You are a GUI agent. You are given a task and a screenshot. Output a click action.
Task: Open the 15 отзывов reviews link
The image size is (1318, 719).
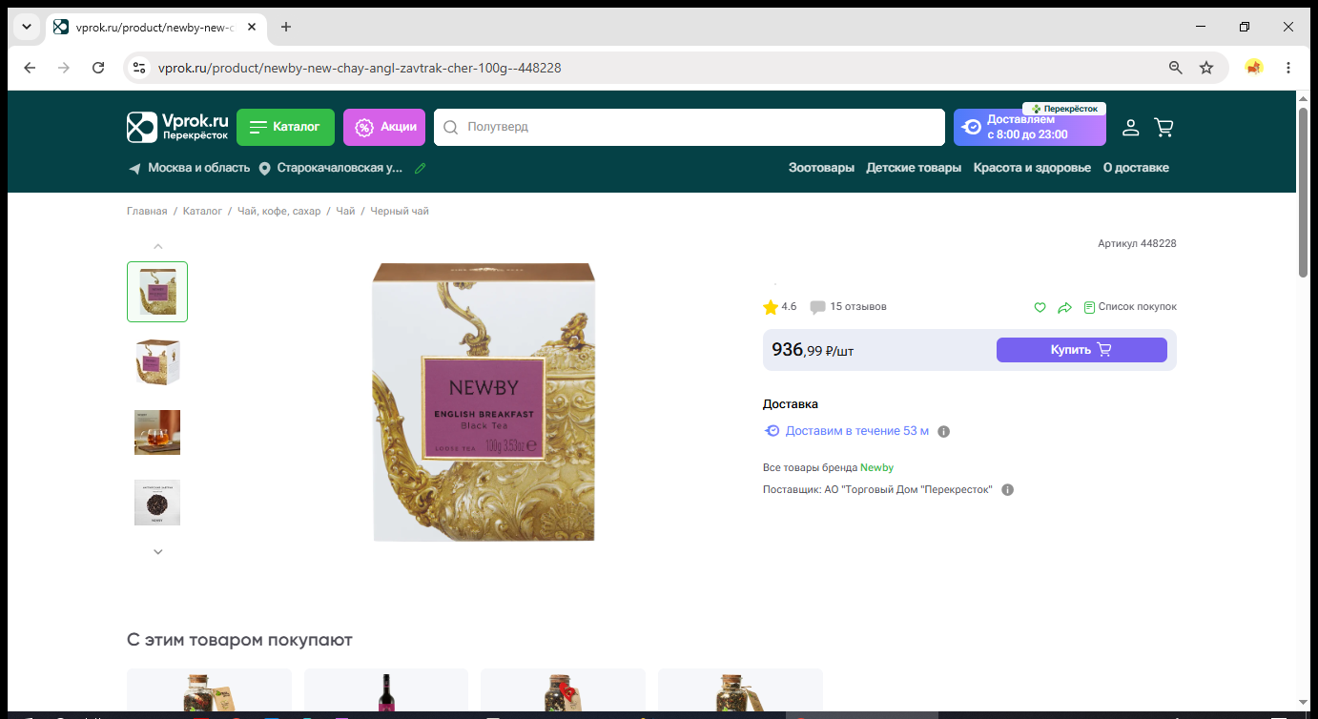pos(858,307)
